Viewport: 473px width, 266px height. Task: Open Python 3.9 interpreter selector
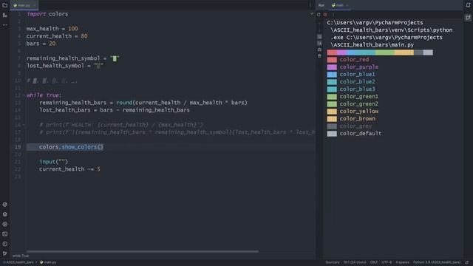[x=437, y=262]
